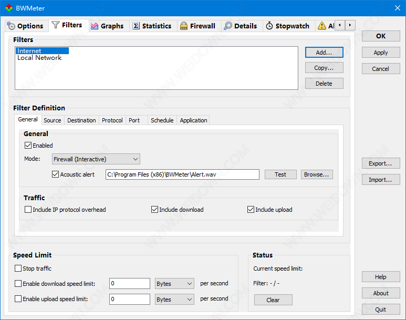Click the download speed limit value field
The width and height of the screenshot is (406, 320).
point(129,283)
